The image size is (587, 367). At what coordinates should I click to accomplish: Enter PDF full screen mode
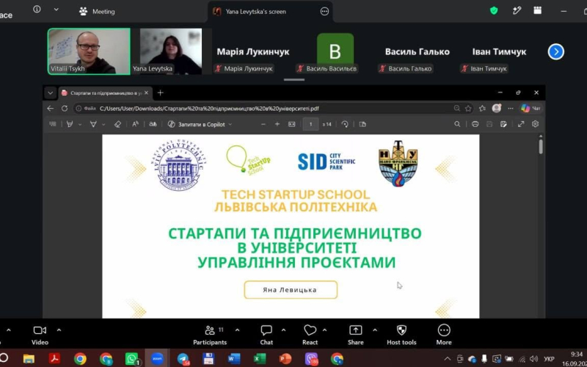coord(521,124)
